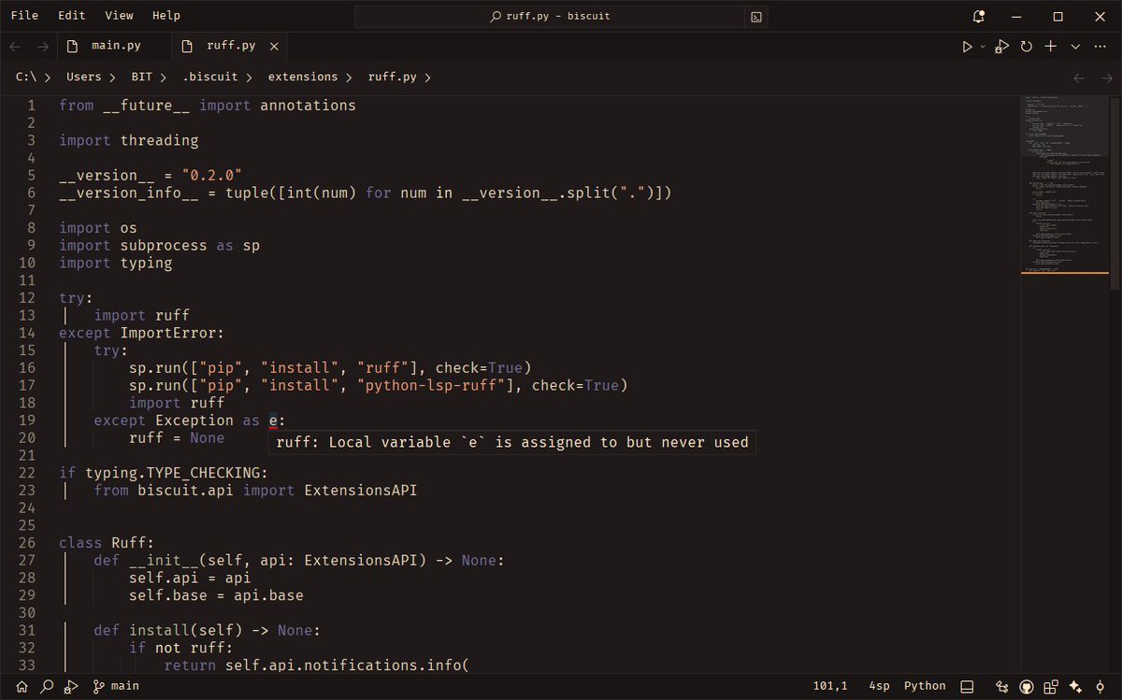1122x700 pixels.
Task: Click the git commit icon in status bar
Action: tap(1100, 686)
